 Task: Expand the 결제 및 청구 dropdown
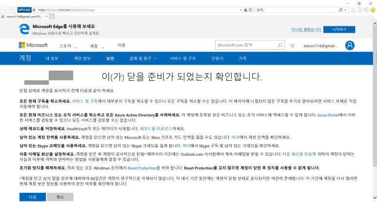pyautogui.click(x=143, y=58)
